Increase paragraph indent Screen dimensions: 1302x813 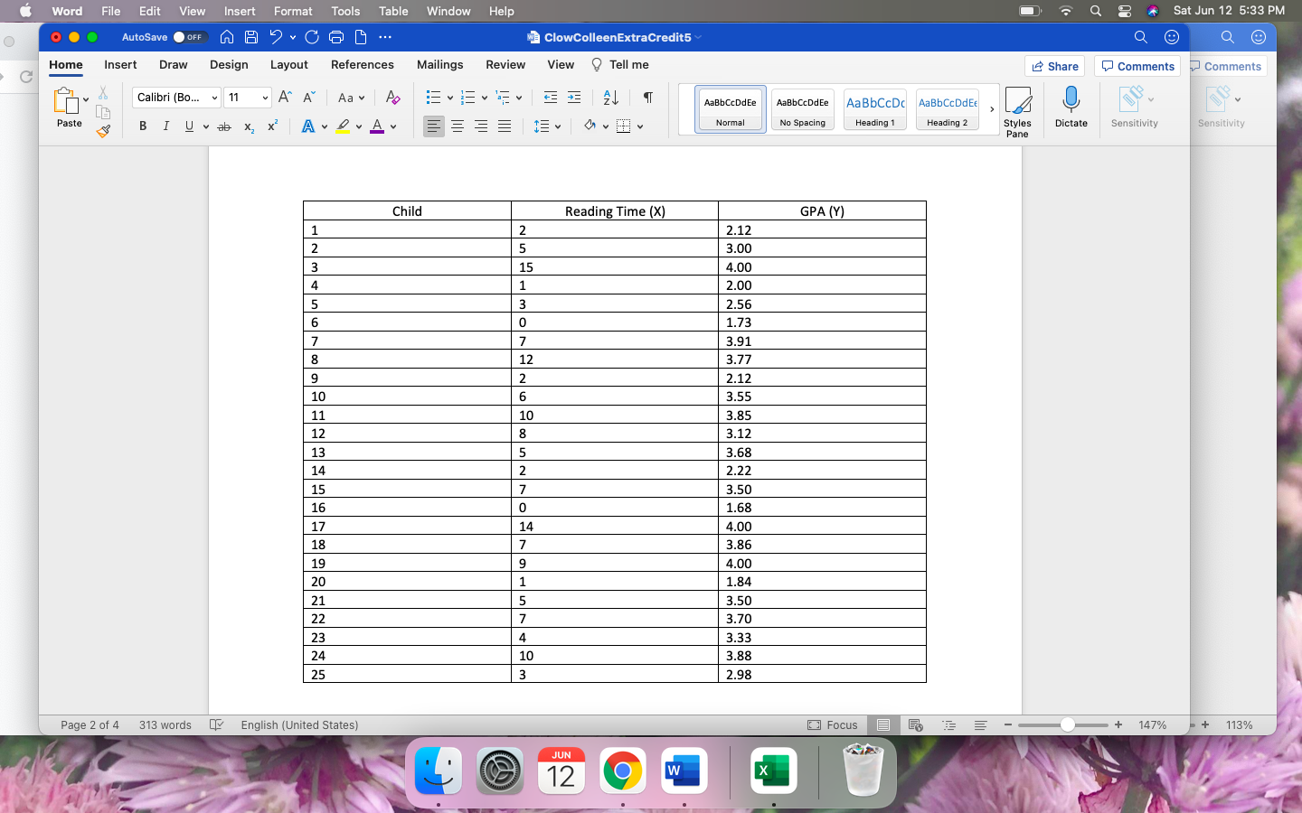(x=573, y=98)
